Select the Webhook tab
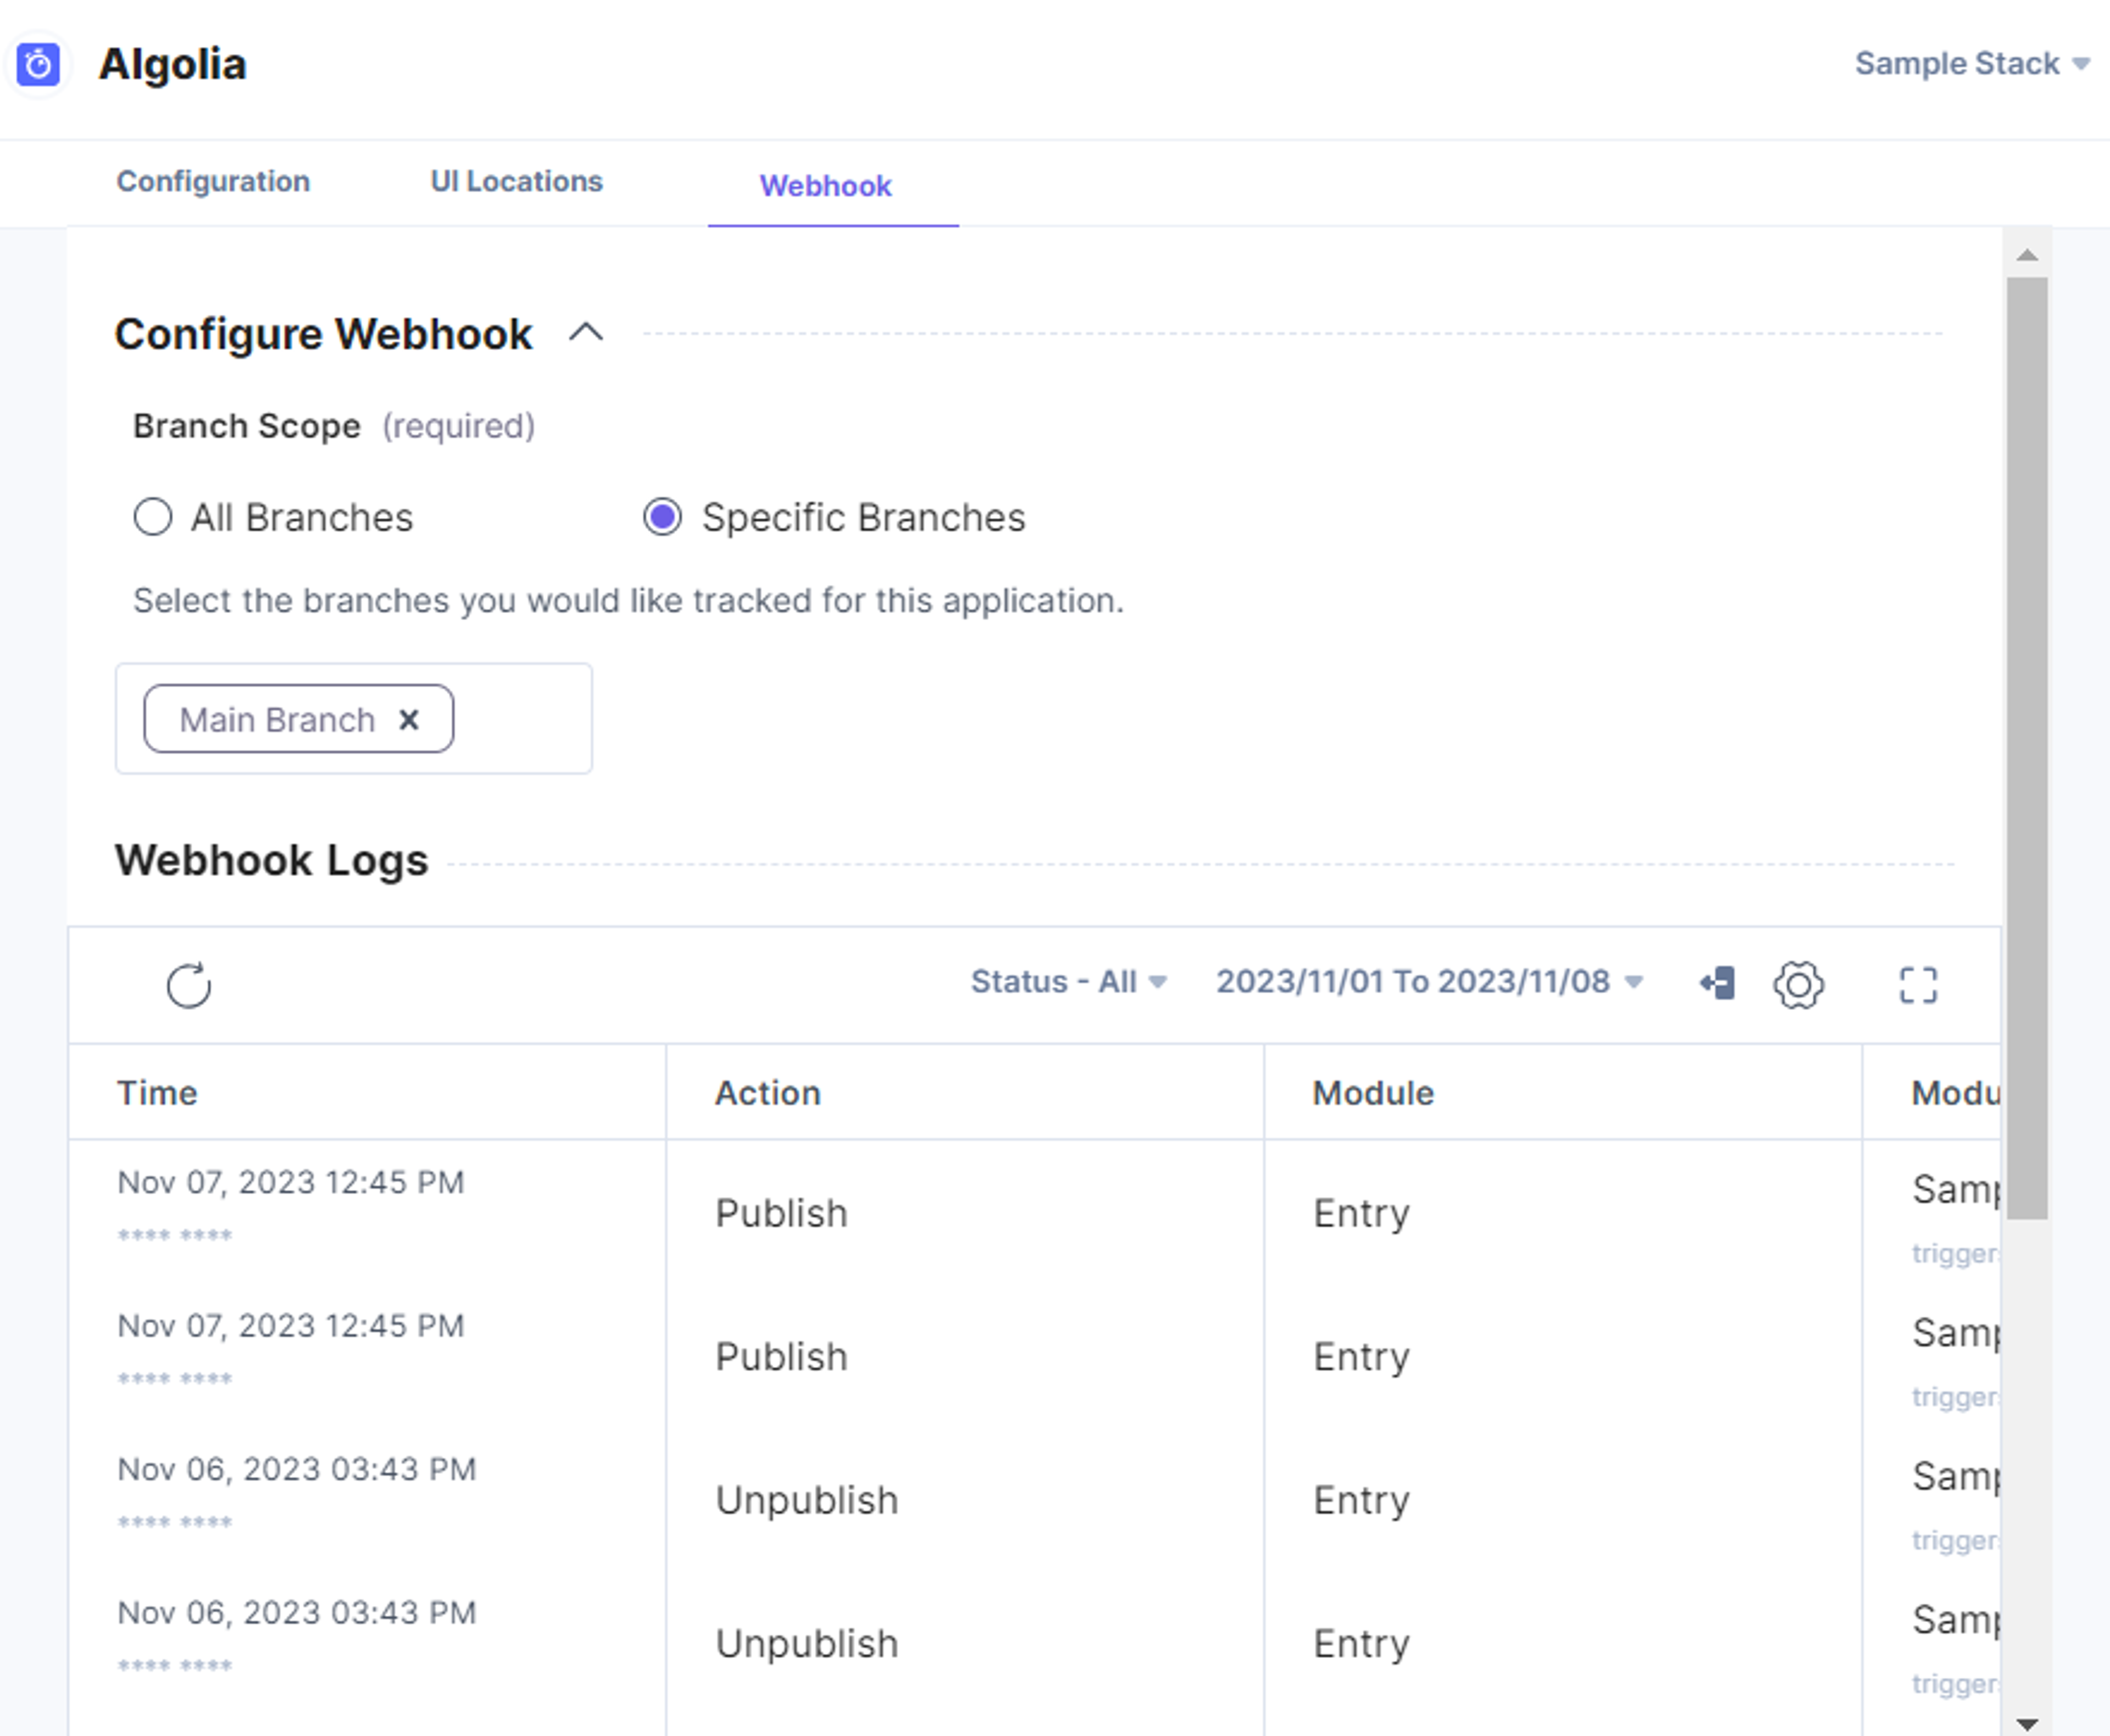 point(826,186)
